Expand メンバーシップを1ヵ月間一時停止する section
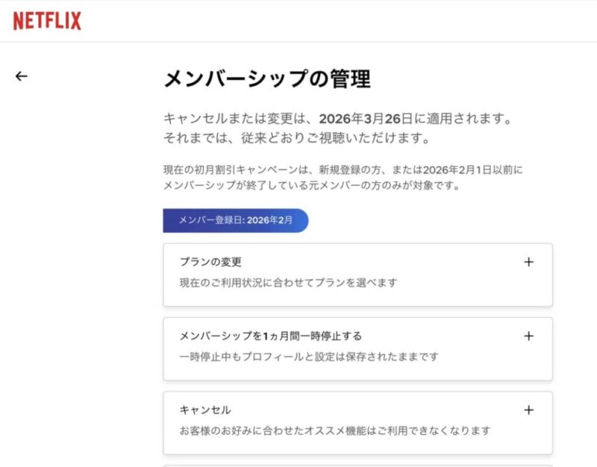Screen dimensions: 597x467 click(x=270, y=336)
